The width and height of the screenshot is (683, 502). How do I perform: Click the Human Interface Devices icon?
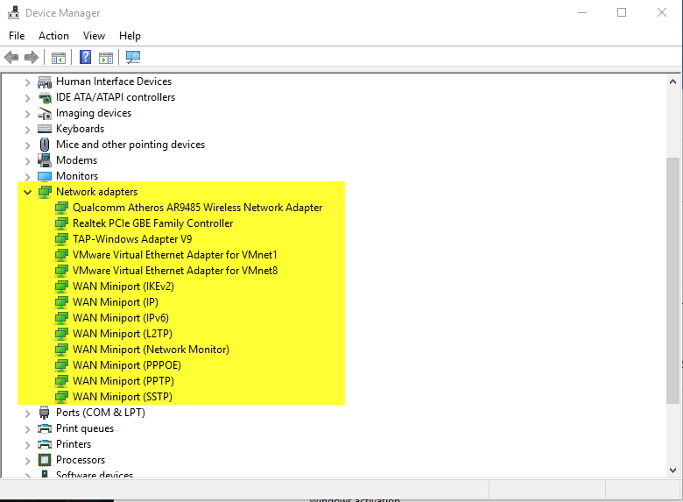point(45,81)
